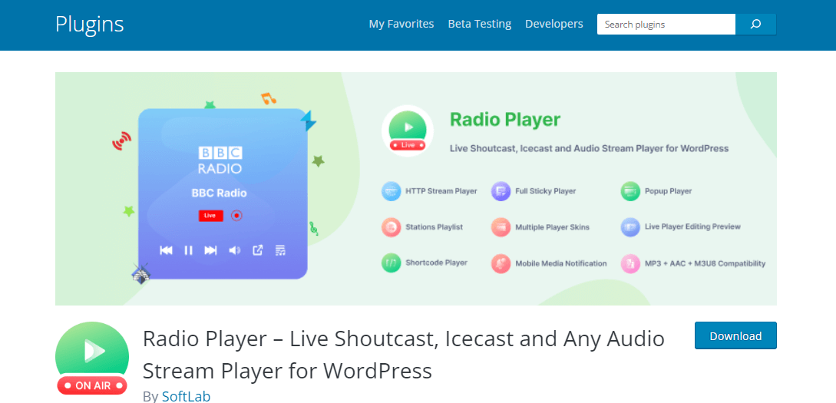The height and width of the screenshot is (403, 836).
Task: Open My Favorites page
Action: [401, 24]
